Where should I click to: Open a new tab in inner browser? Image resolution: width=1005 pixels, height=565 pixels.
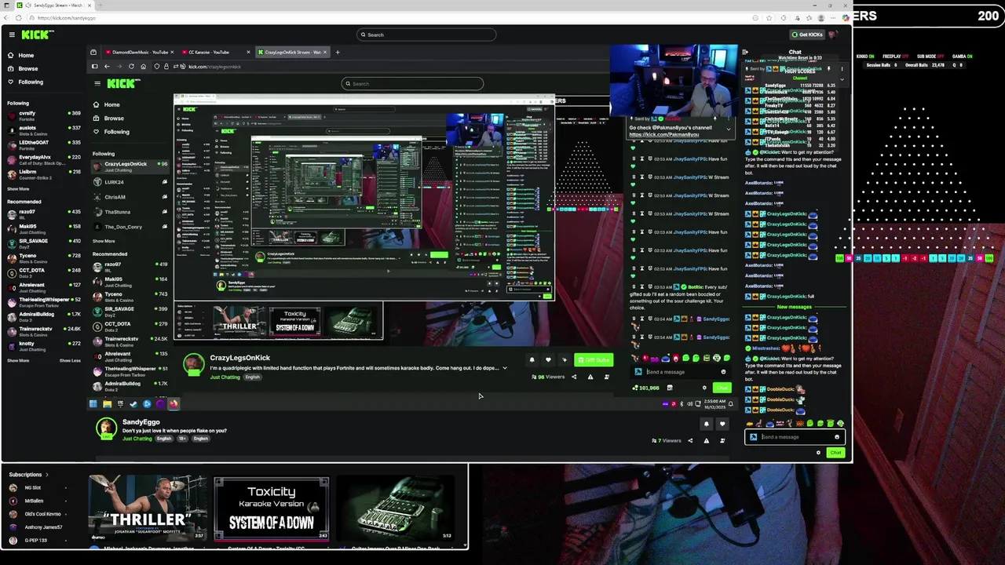tap(338, 53)
